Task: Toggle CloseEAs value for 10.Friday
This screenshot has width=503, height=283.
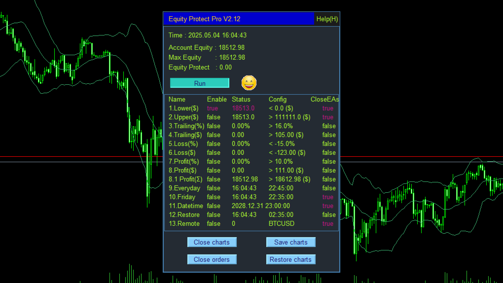Action: 328,197
